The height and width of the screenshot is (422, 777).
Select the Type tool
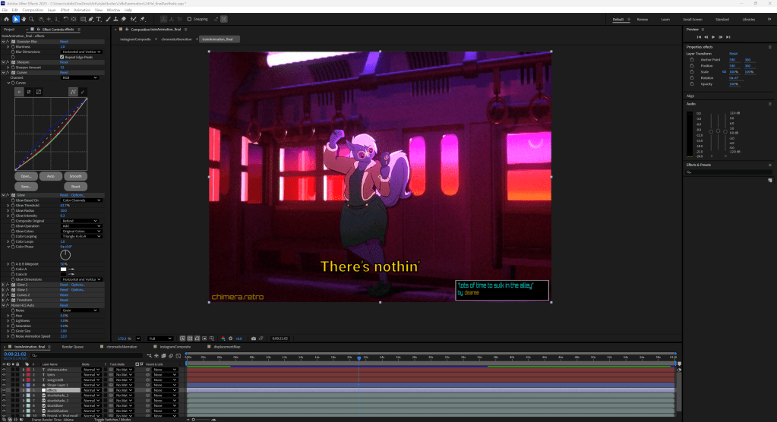pos(100,19)
